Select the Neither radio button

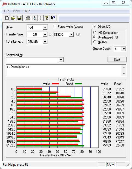(x=95, y=42)
